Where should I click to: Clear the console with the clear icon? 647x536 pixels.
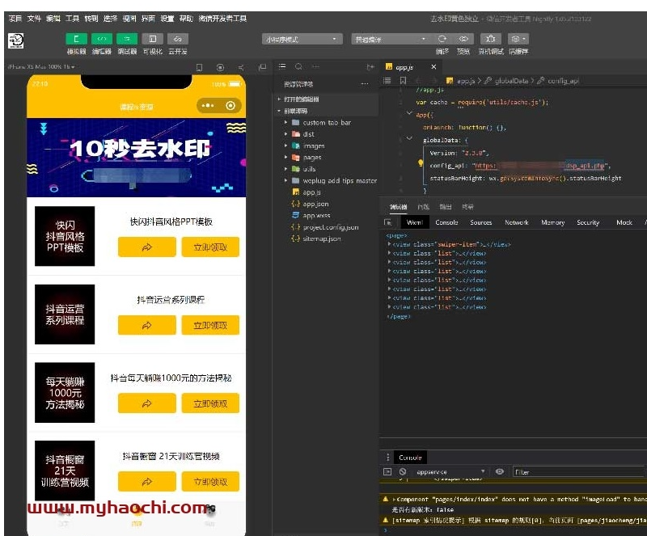point(402,471)
